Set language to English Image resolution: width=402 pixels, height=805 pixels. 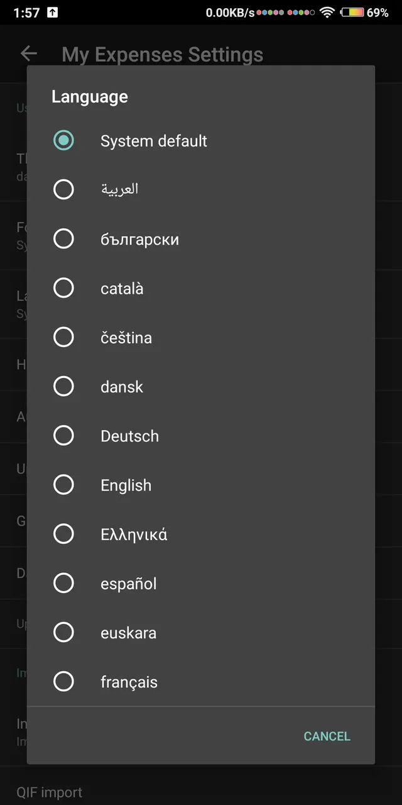[201, 485]
